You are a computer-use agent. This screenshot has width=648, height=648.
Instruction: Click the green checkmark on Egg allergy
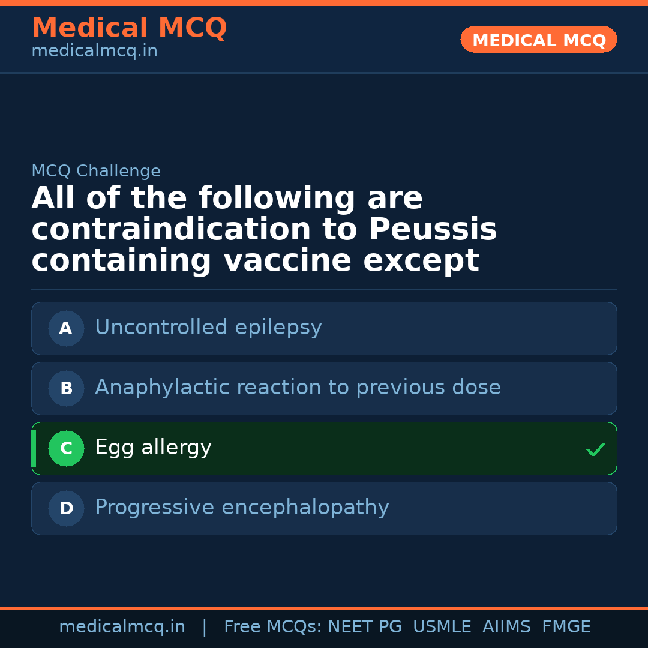tap(595, 449)
